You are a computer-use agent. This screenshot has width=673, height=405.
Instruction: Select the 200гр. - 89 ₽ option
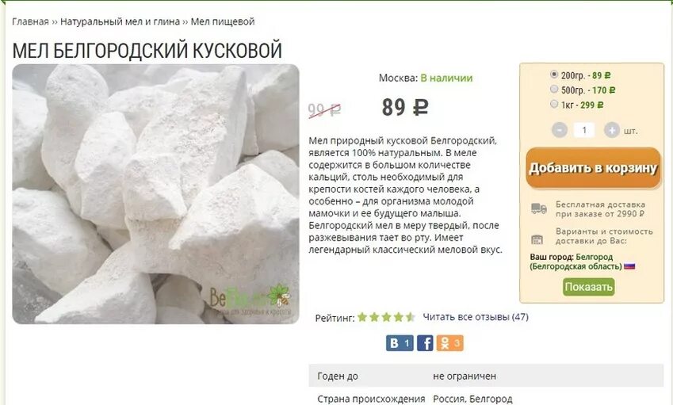(554, 75)
